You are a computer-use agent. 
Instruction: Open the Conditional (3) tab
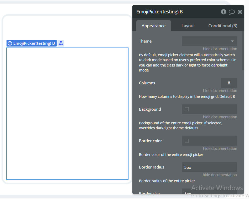coord(223,26)
